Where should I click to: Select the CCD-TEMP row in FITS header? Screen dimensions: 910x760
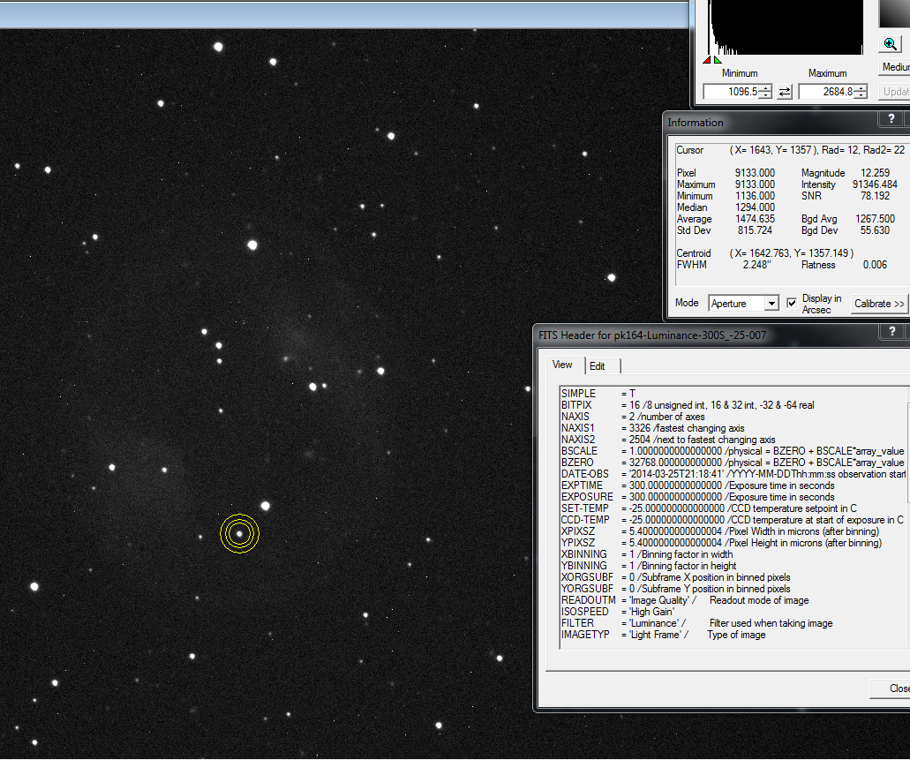point(733,520)
